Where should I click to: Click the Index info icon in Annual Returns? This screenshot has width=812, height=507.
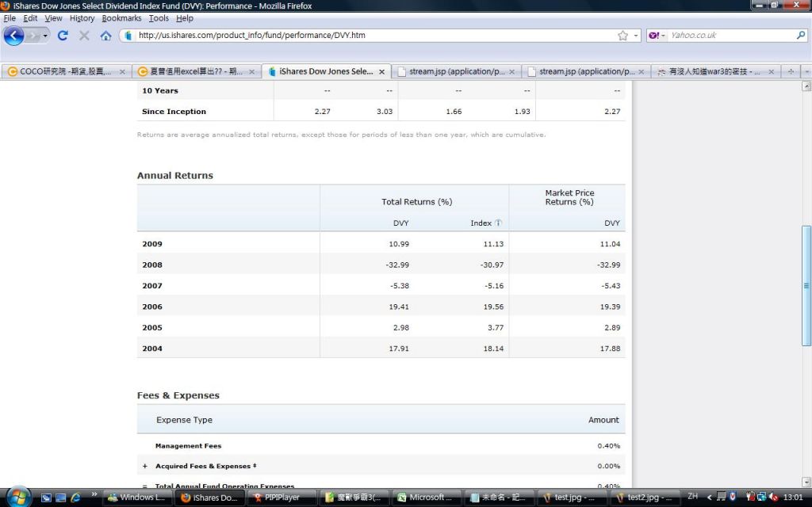[x=498, y=223]
